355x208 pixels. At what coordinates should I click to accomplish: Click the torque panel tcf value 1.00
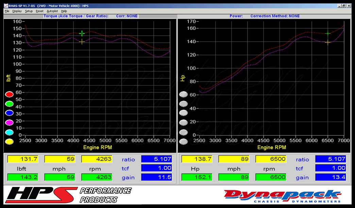157,168
